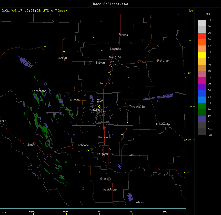
Task: Pick the light blue 33-30 dBZ swatch
Action: click(202, 100)
